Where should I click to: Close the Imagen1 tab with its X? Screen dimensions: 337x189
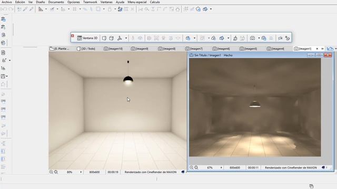(317, 49)
